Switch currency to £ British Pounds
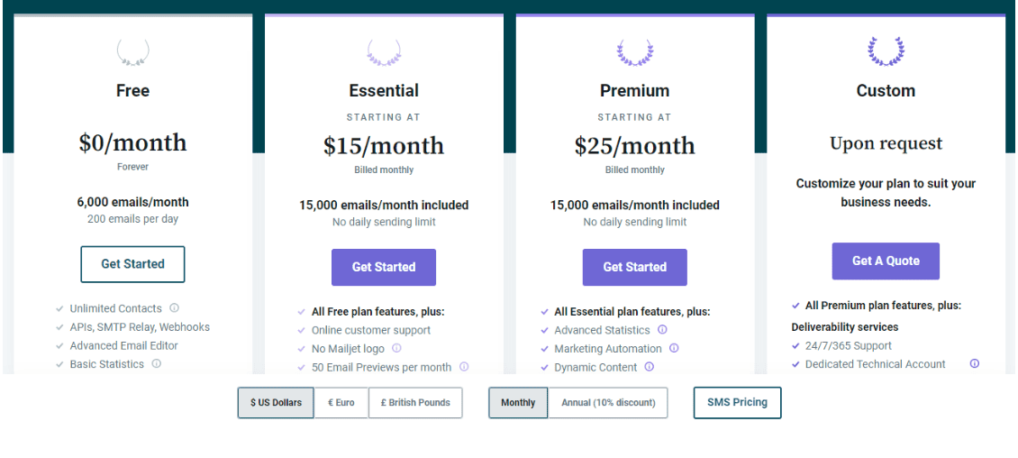The height and width of the screenshot is (458, 1018). point(415,403)
